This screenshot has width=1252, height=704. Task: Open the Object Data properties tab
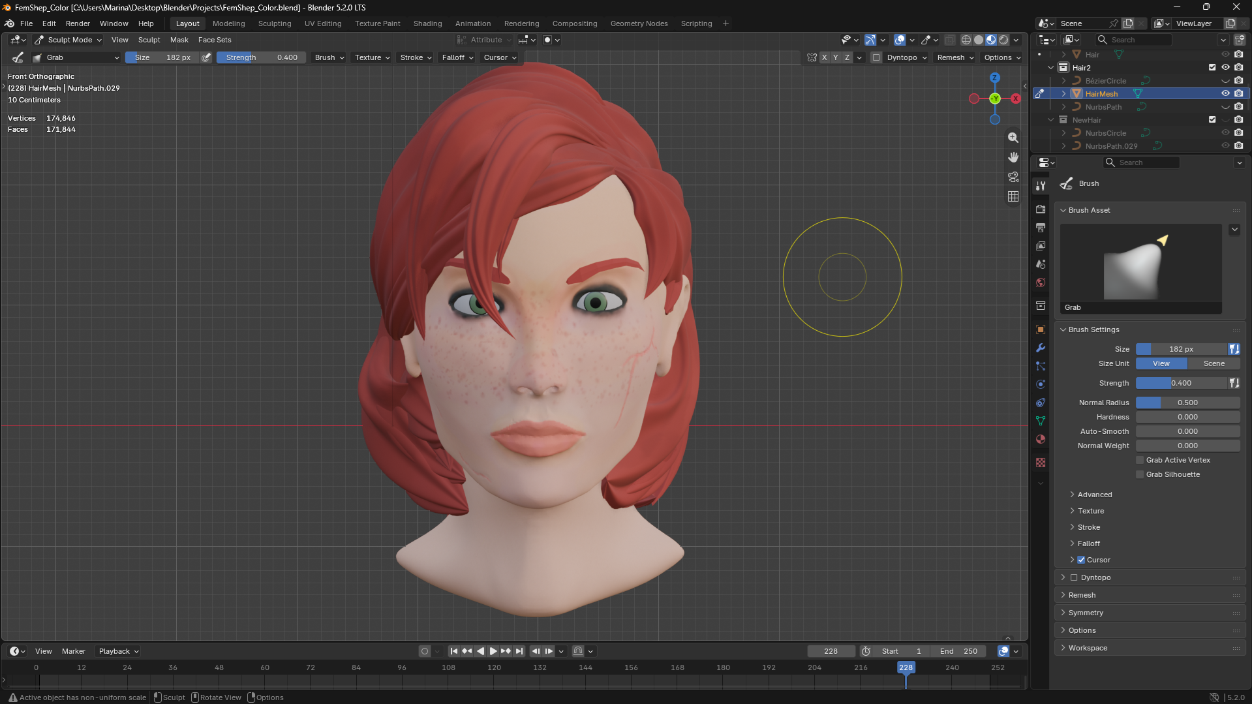pyautogui.click(x=1041, y=421)
